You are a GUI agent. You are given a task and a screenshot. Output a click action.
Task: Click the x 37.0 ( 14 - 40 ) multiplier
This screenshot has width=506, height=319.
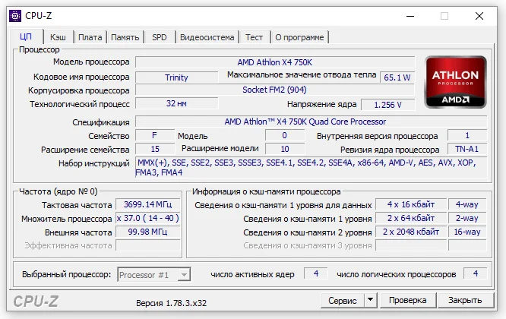[x=148, y=219]
